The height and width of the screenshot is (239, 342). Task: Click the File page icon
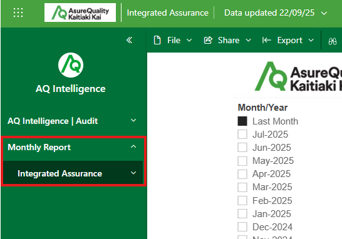point(157,40)
